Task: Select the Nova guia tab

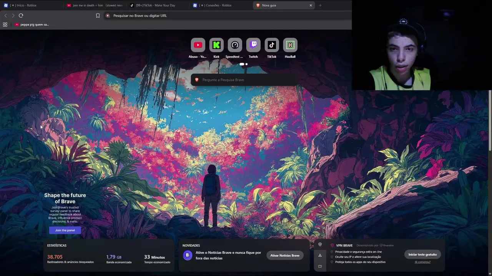Action: [284, 5]
